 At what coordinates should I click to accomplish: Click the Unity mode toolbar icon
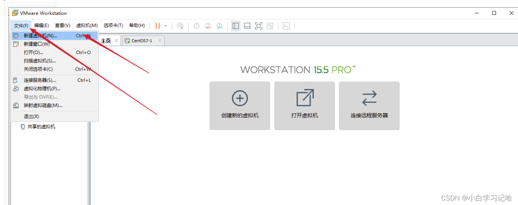(x=270, y=26)
